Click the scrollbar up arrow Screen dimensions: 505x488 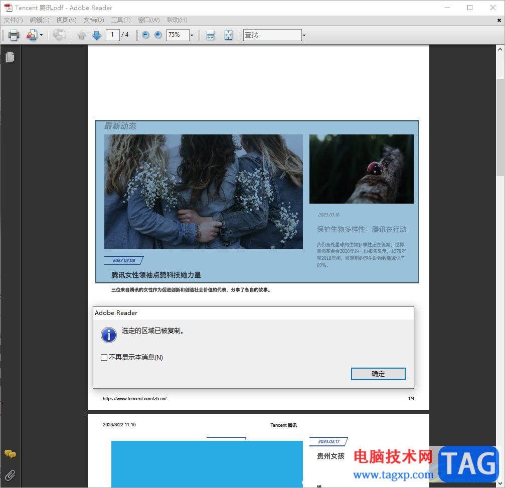pos(500,49)
